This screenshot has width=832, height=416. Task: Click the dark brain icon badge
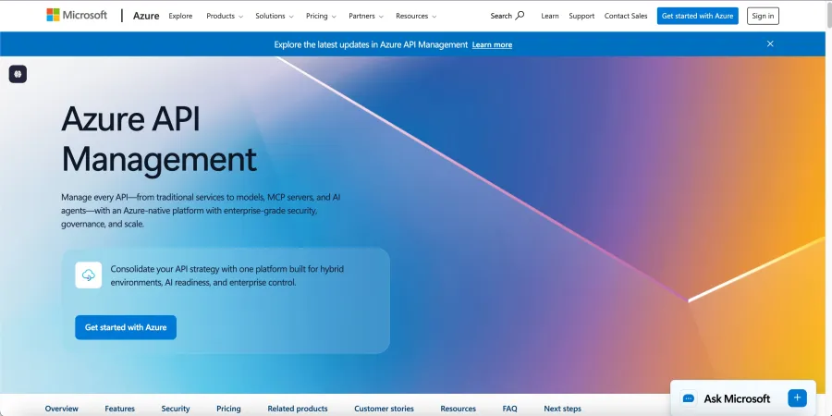coord(18,74)
